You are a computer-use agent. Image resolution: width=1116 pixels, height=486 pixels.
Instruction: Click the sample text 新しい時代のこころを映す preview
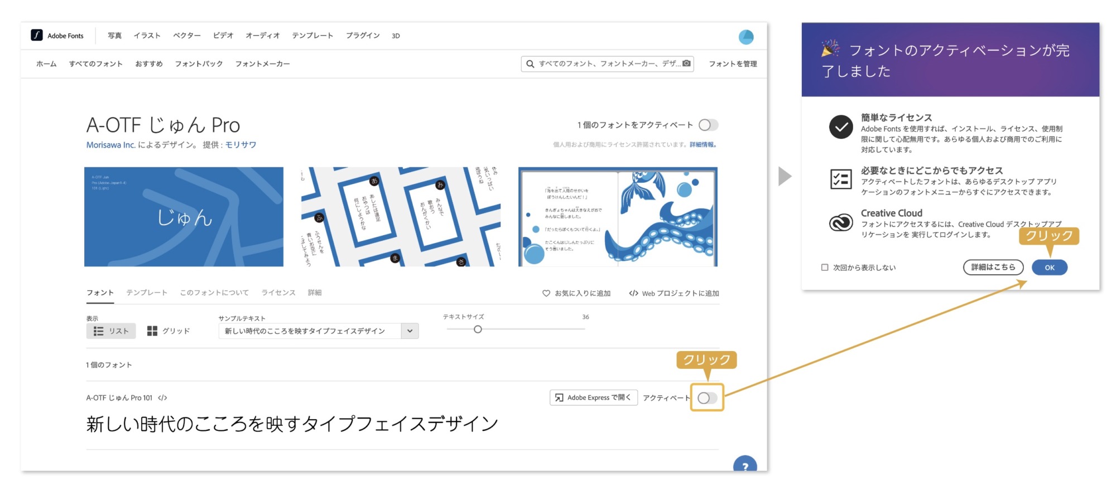(x=292, y=424)
